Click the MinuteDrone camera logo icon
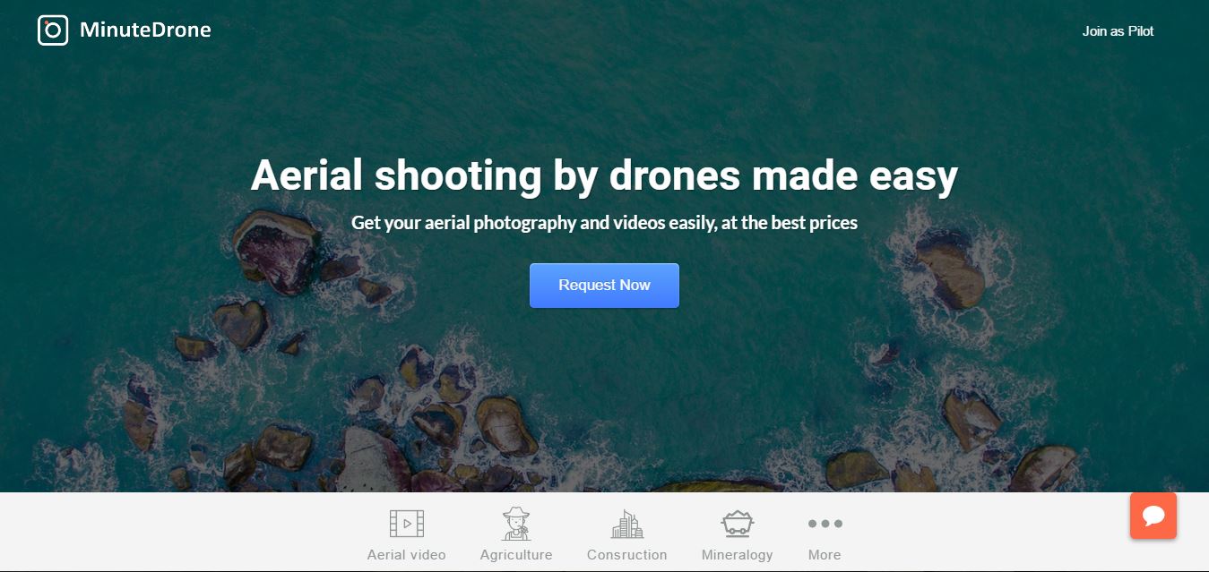The image size is (1209, 572). click(x=53, y=30)
